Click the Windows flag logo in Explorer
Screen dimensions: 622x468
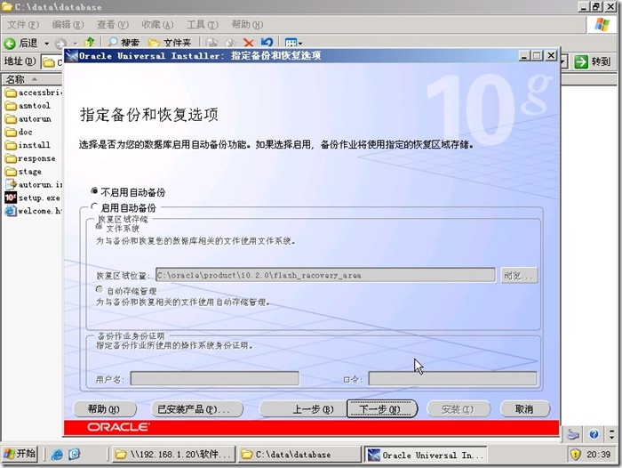pyautogui.click(x=602, y=25)
